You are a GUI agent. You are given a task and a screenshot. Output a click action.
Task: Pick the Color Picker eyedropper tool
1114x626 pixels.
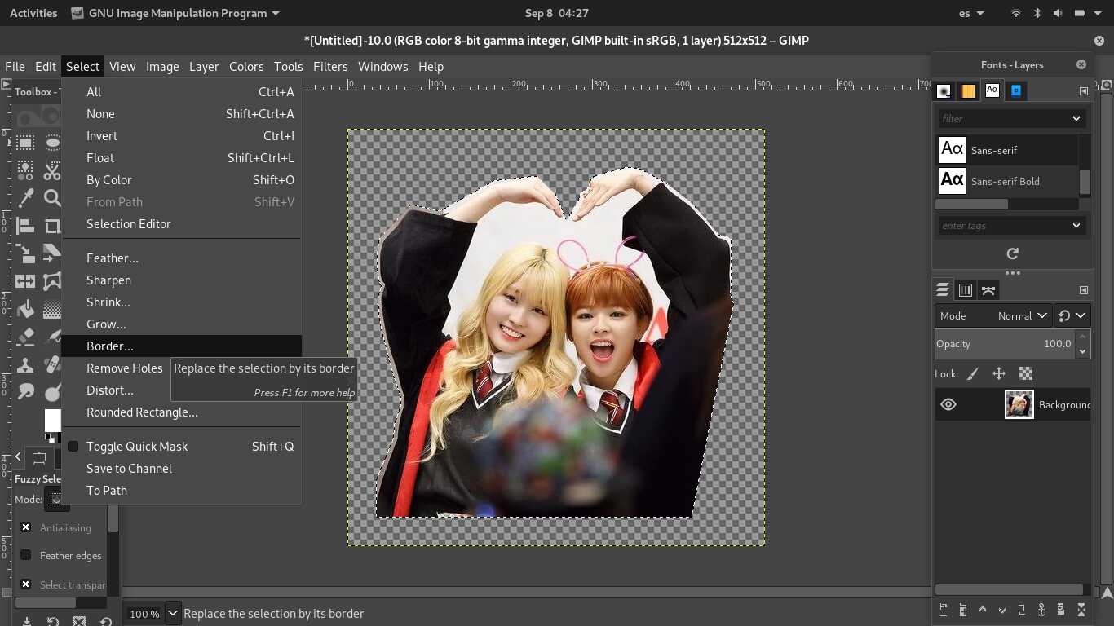(x=25, y=197)
